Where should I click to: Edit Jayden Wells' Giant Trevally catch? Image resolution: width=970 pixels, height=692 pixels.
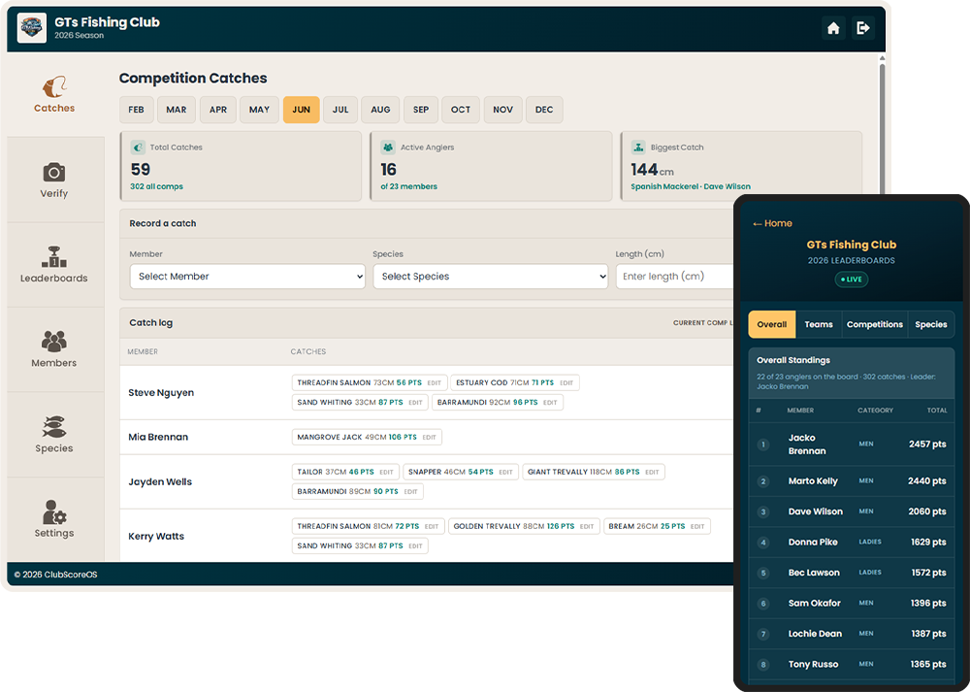tap(652, 473)
